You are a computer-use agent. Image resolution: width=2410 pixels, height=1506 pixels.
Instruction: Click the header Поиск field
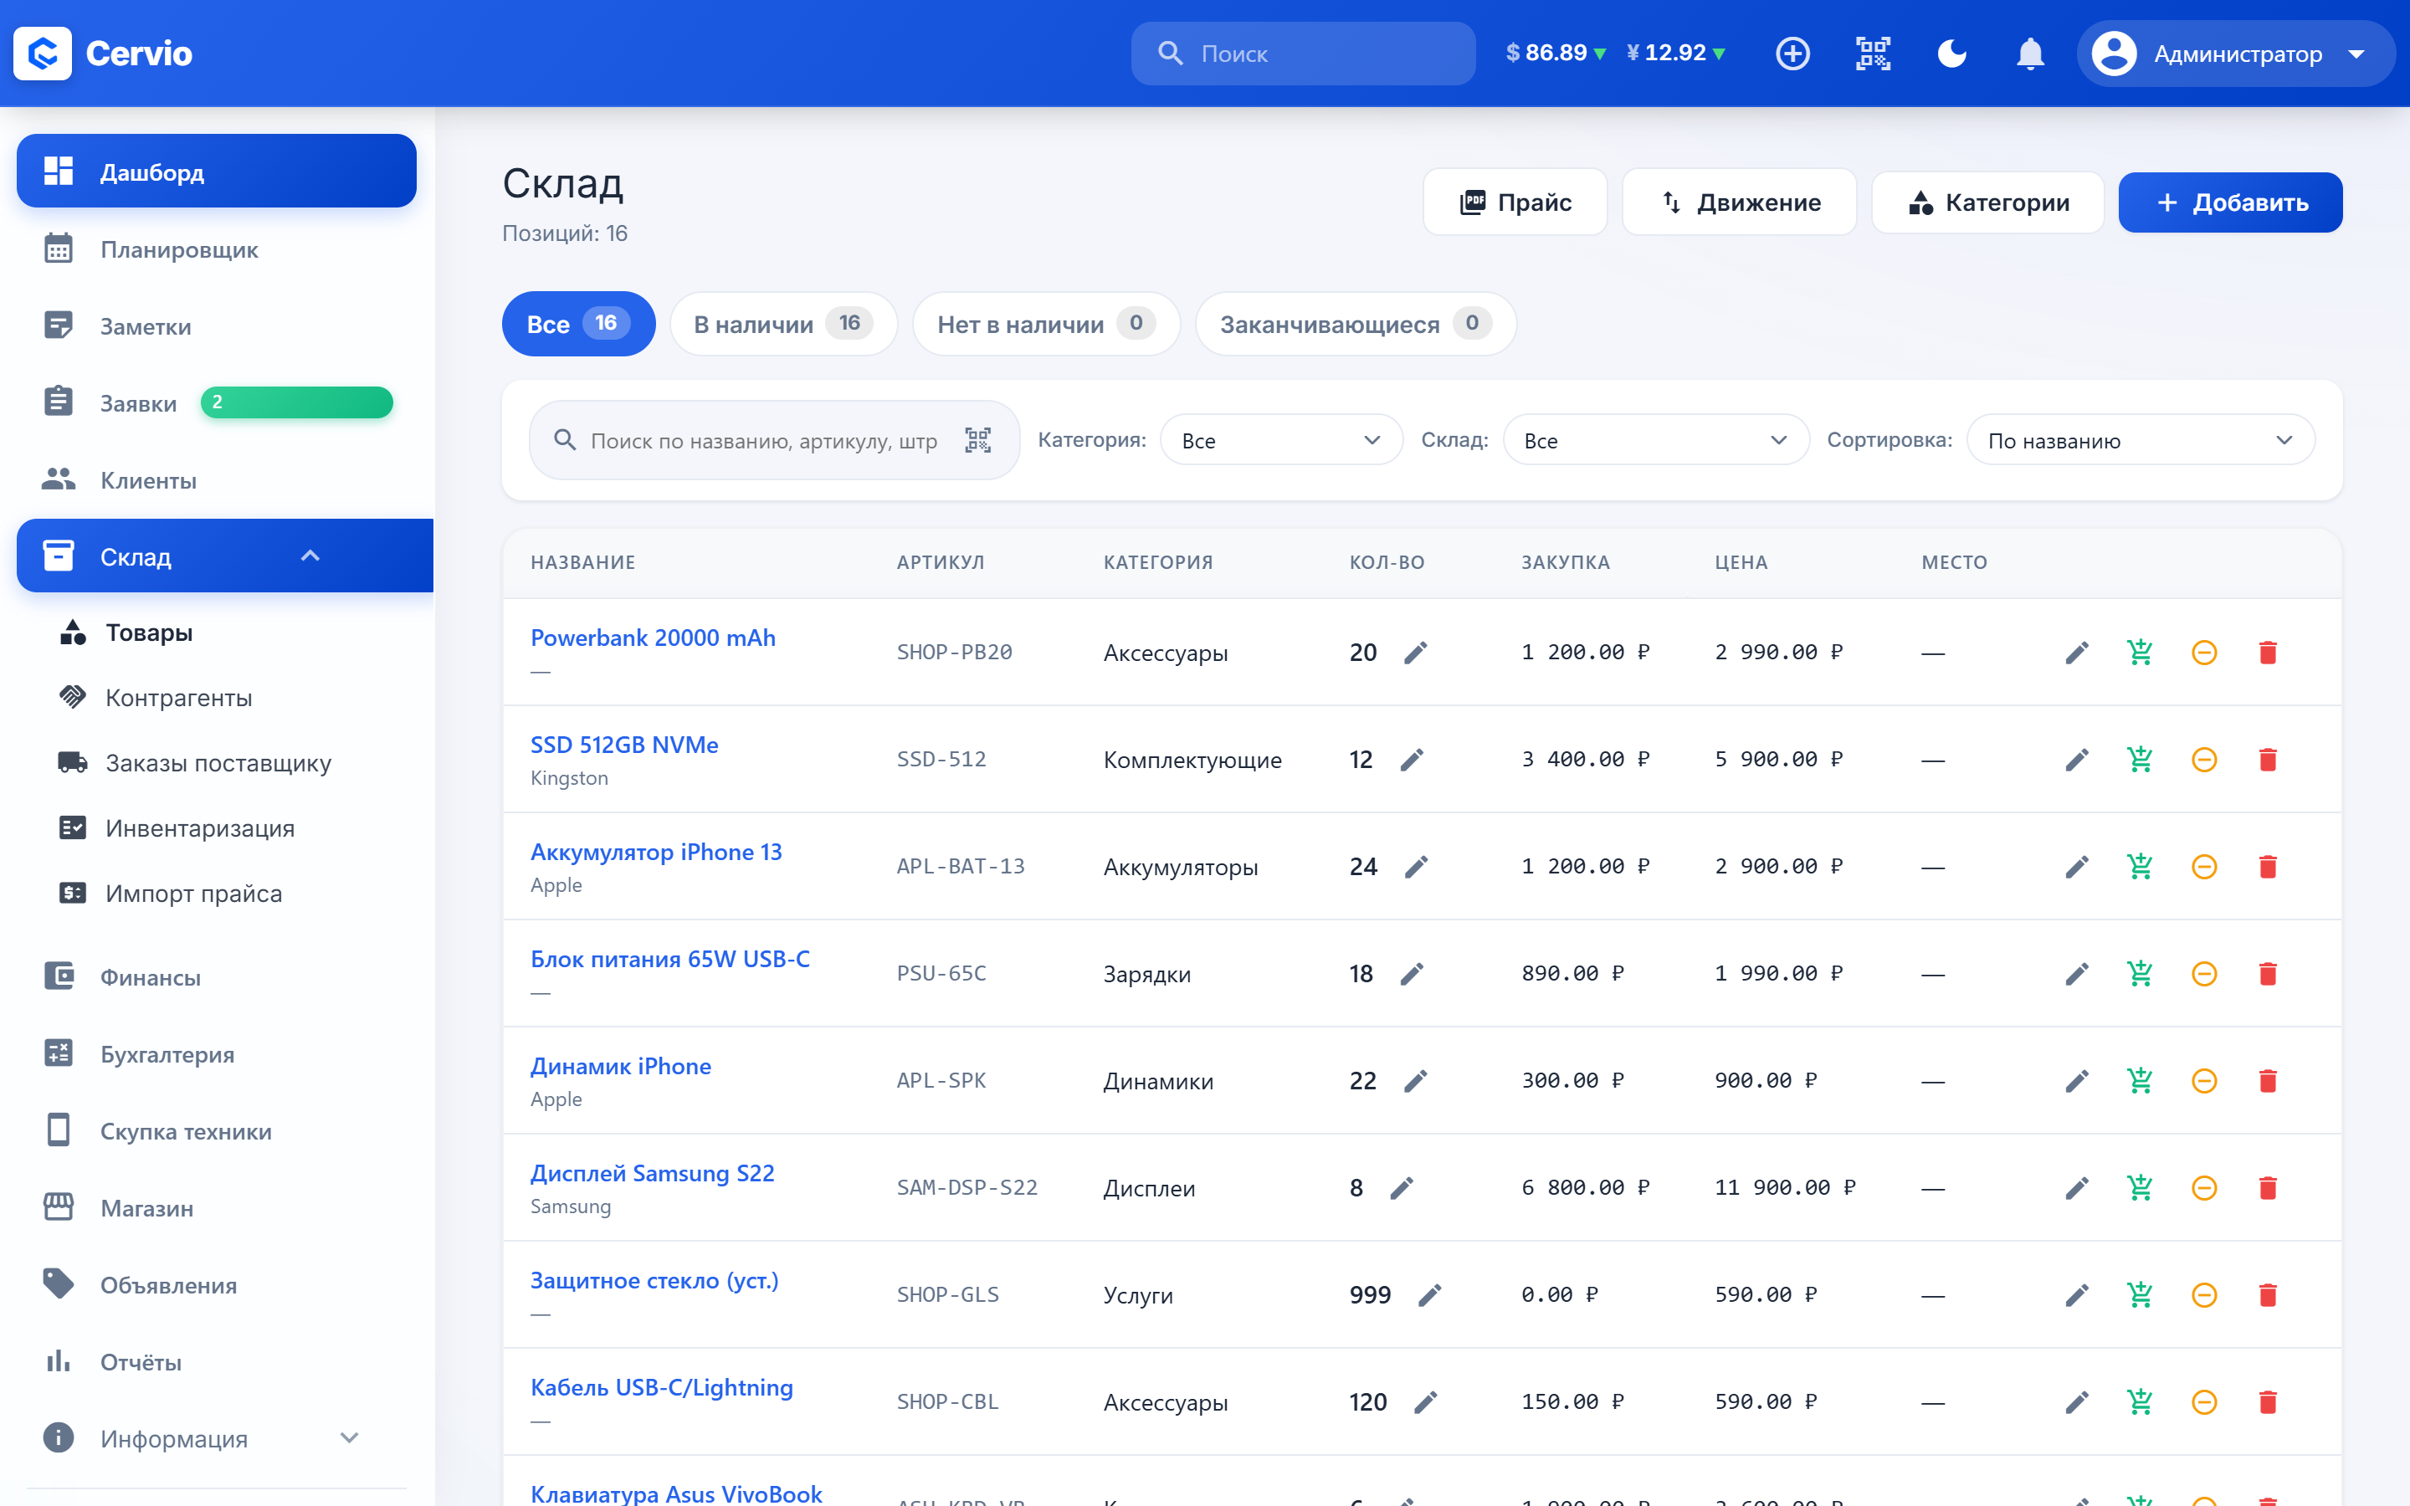coord(1303,53)
